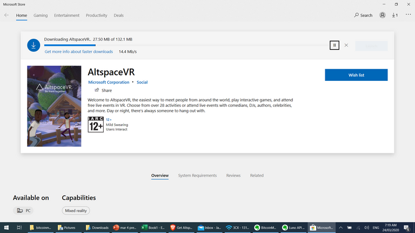Screen dimensions: 415x233
Task: Switch to the BitcoinM taskbar window
Action: pyautogui.click(x=265, y=228)
